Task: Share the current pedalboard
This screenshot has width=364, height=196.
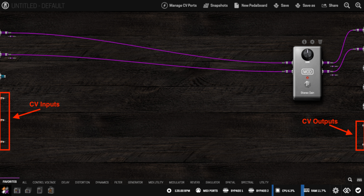Action: click(x=330, y=5)
